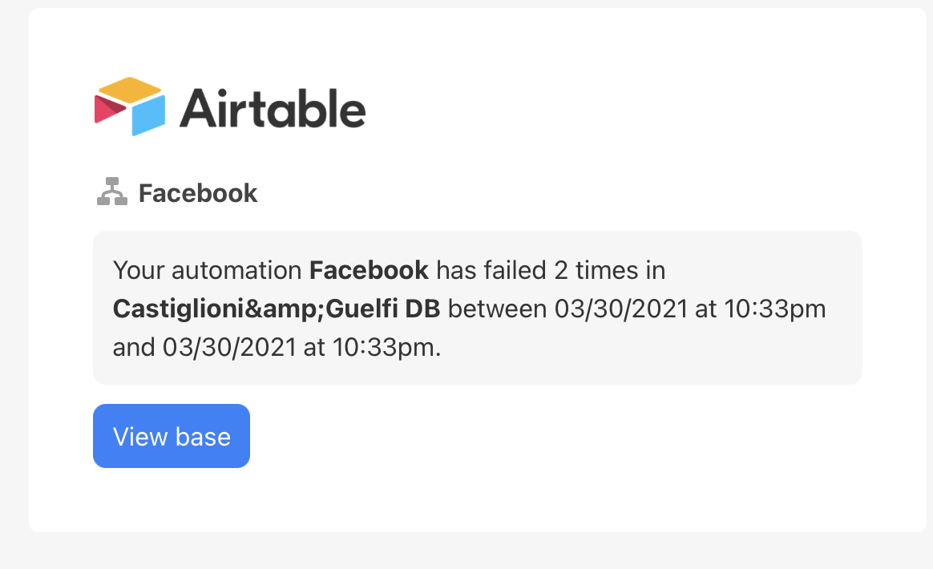The image size is (933, 569).
Task: Click the first 03/30/2021 at 10:33pm timestamp
Action: [690, 309]
